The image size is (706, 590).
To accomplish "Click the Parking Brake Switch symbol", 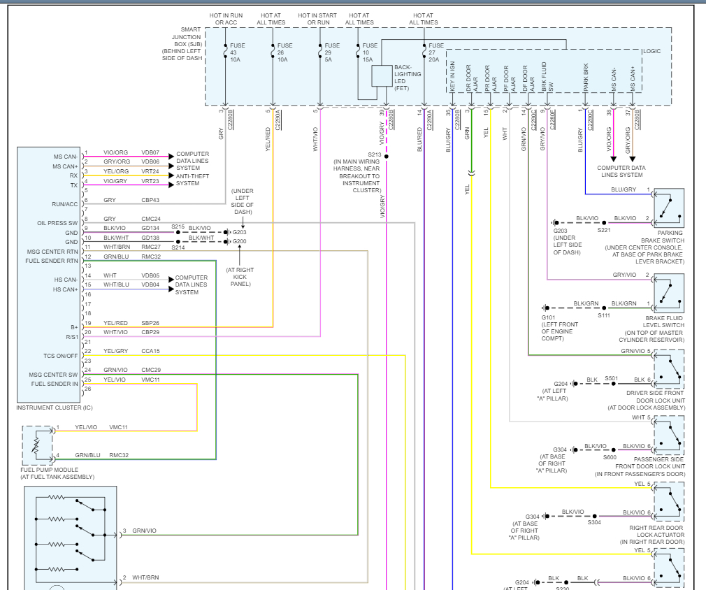I will [669, 208].
